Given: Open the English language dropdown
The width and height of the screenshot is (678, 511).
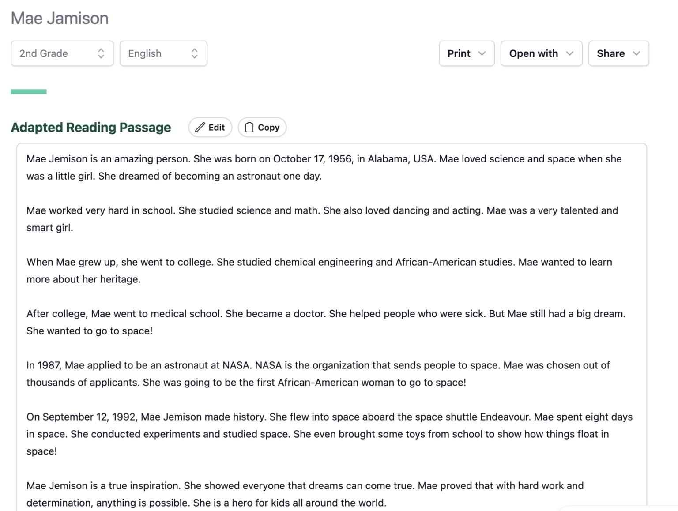Looking at the screenshot, I should pos(163,53).
